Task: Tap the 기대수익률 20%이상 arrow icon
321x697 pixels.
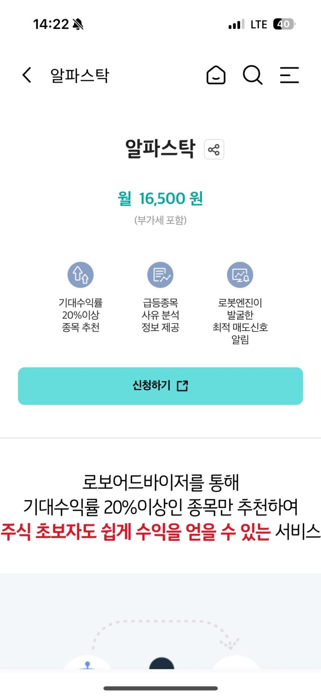Action: click(x=80, y=275)
